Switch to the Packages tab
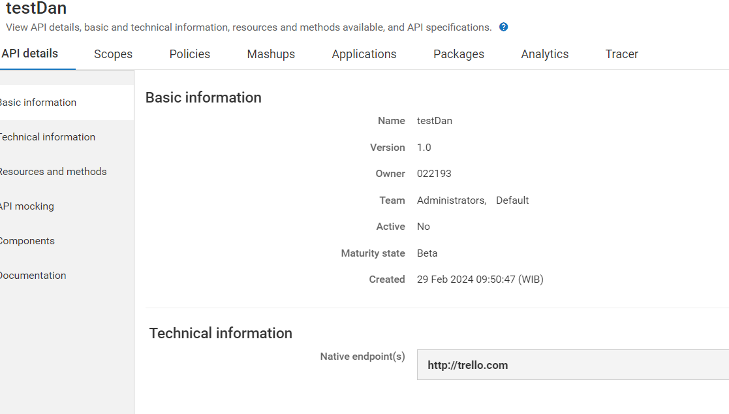The height and width of the screenshot is (414, 729). 459,54
